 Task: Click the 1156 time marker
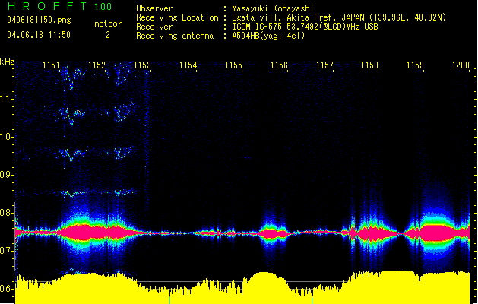click(279, 65)
